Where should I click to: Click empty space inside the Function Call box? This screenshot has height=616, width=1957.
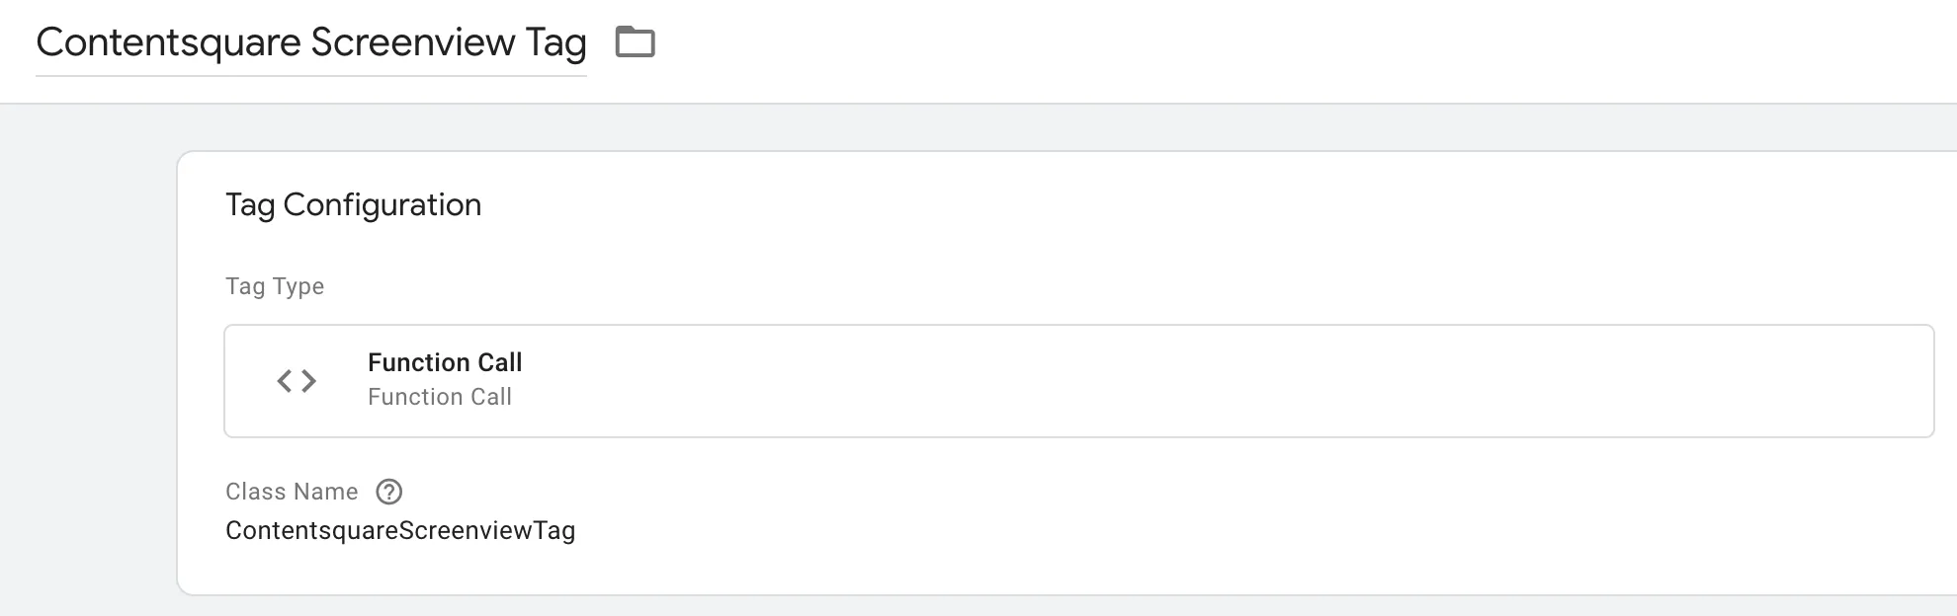pos(1186,381)
